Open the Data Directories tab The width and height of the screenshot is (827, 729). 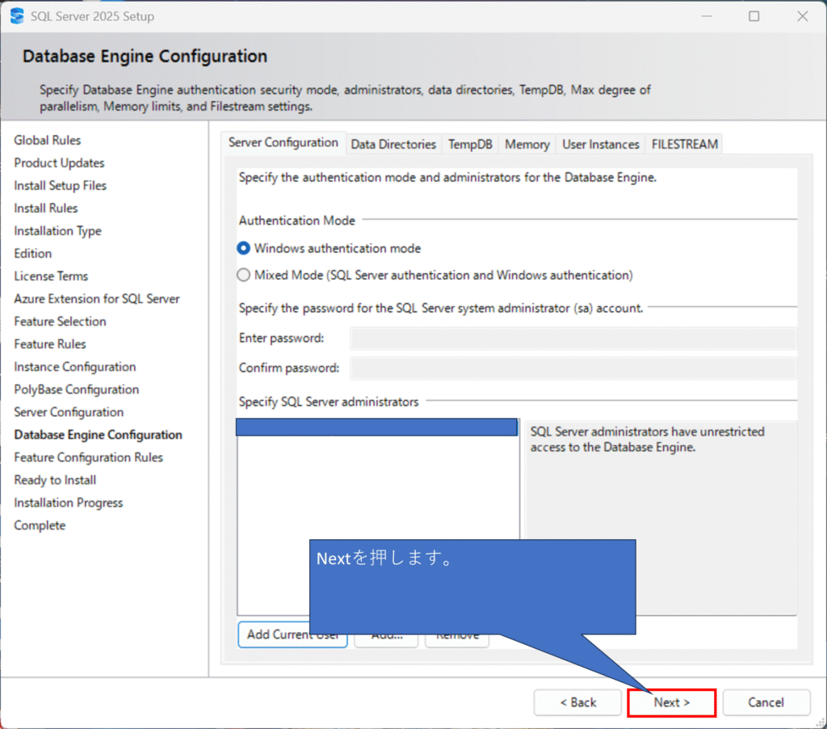(393, 144)
